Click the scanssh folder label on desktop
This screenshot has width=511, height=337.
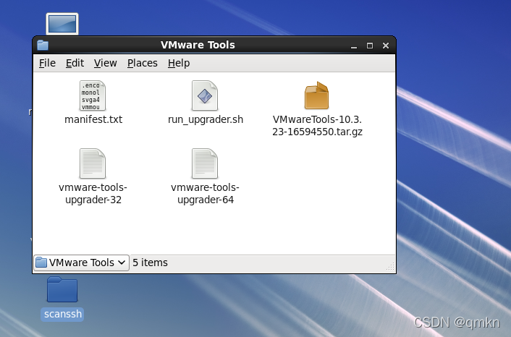tap(62, 314)
